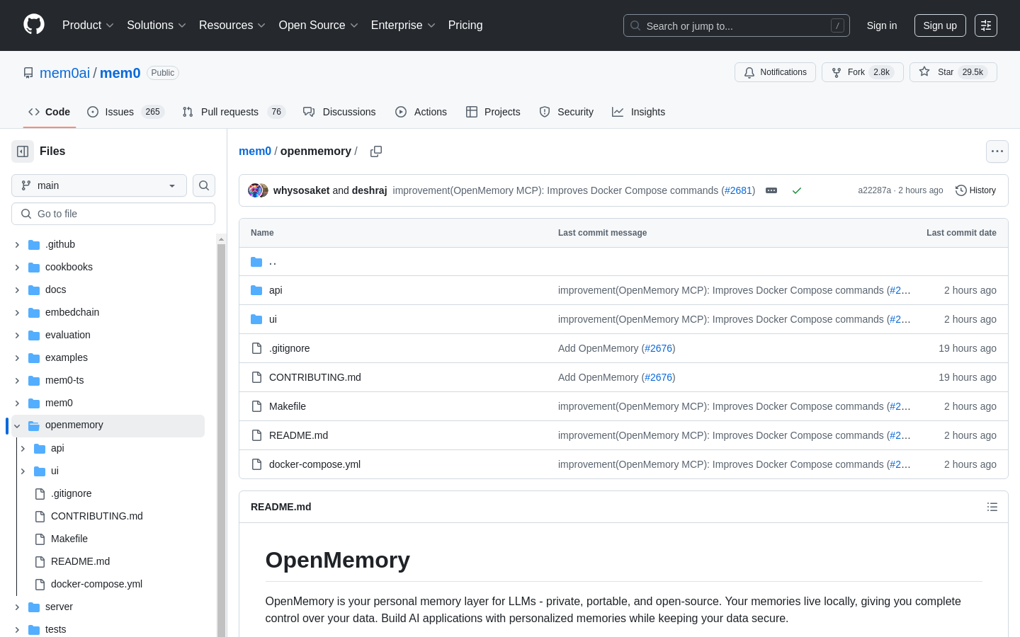The height and width of the screenshot is (637, 1020).
Task: Switch to the Pull requests tab
Action: [233, 112]
